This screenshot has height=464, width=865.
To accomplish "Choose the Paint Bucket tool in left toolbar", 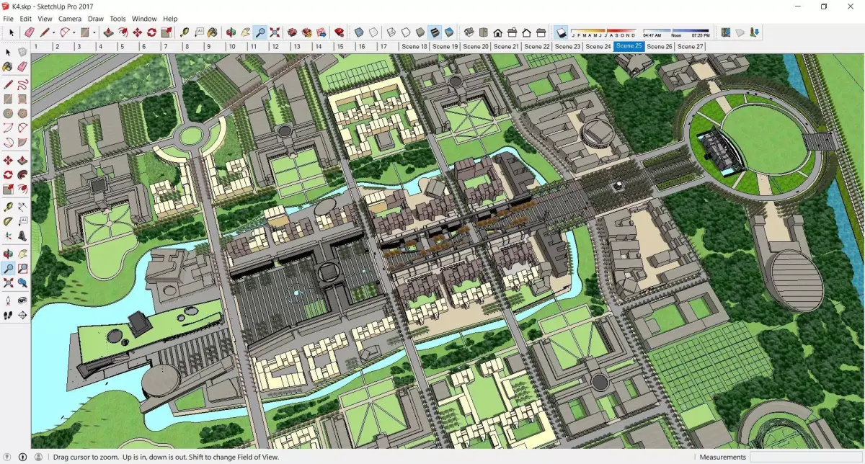I will pyautogui.click(x=8, y=66).
